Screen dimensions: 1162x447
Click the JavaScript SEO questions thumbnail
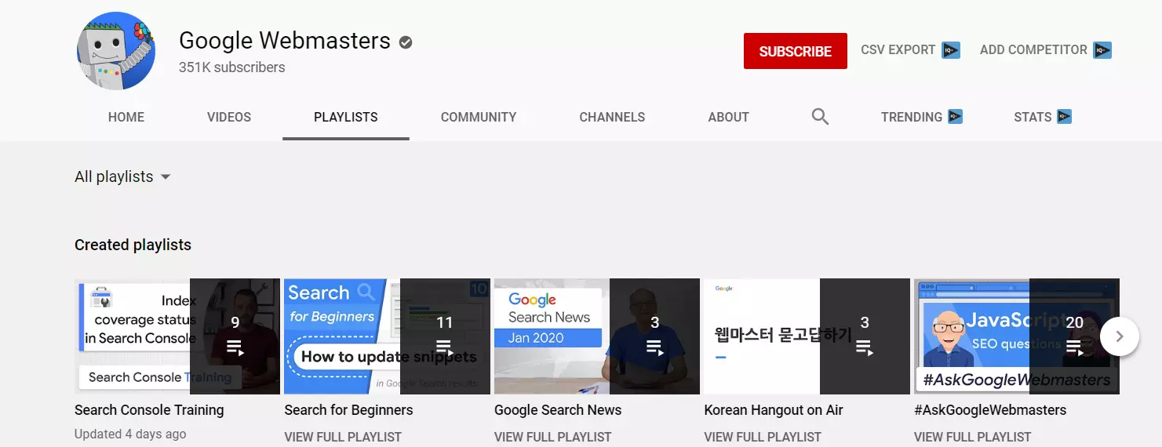pyautogui.click(x=1017, y=336)
